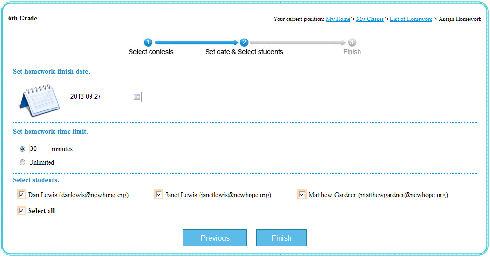Click step 2 circle in progress bar

244,42
